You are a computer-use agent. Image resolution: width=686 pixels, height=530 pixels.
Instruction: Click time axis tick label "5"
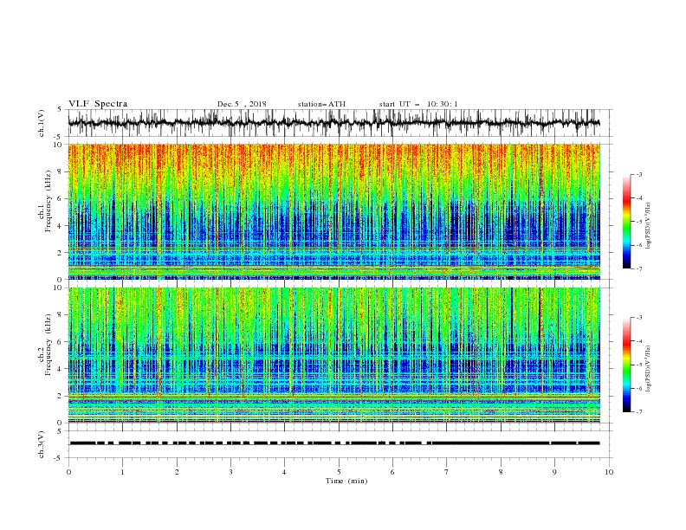point(339,472)
